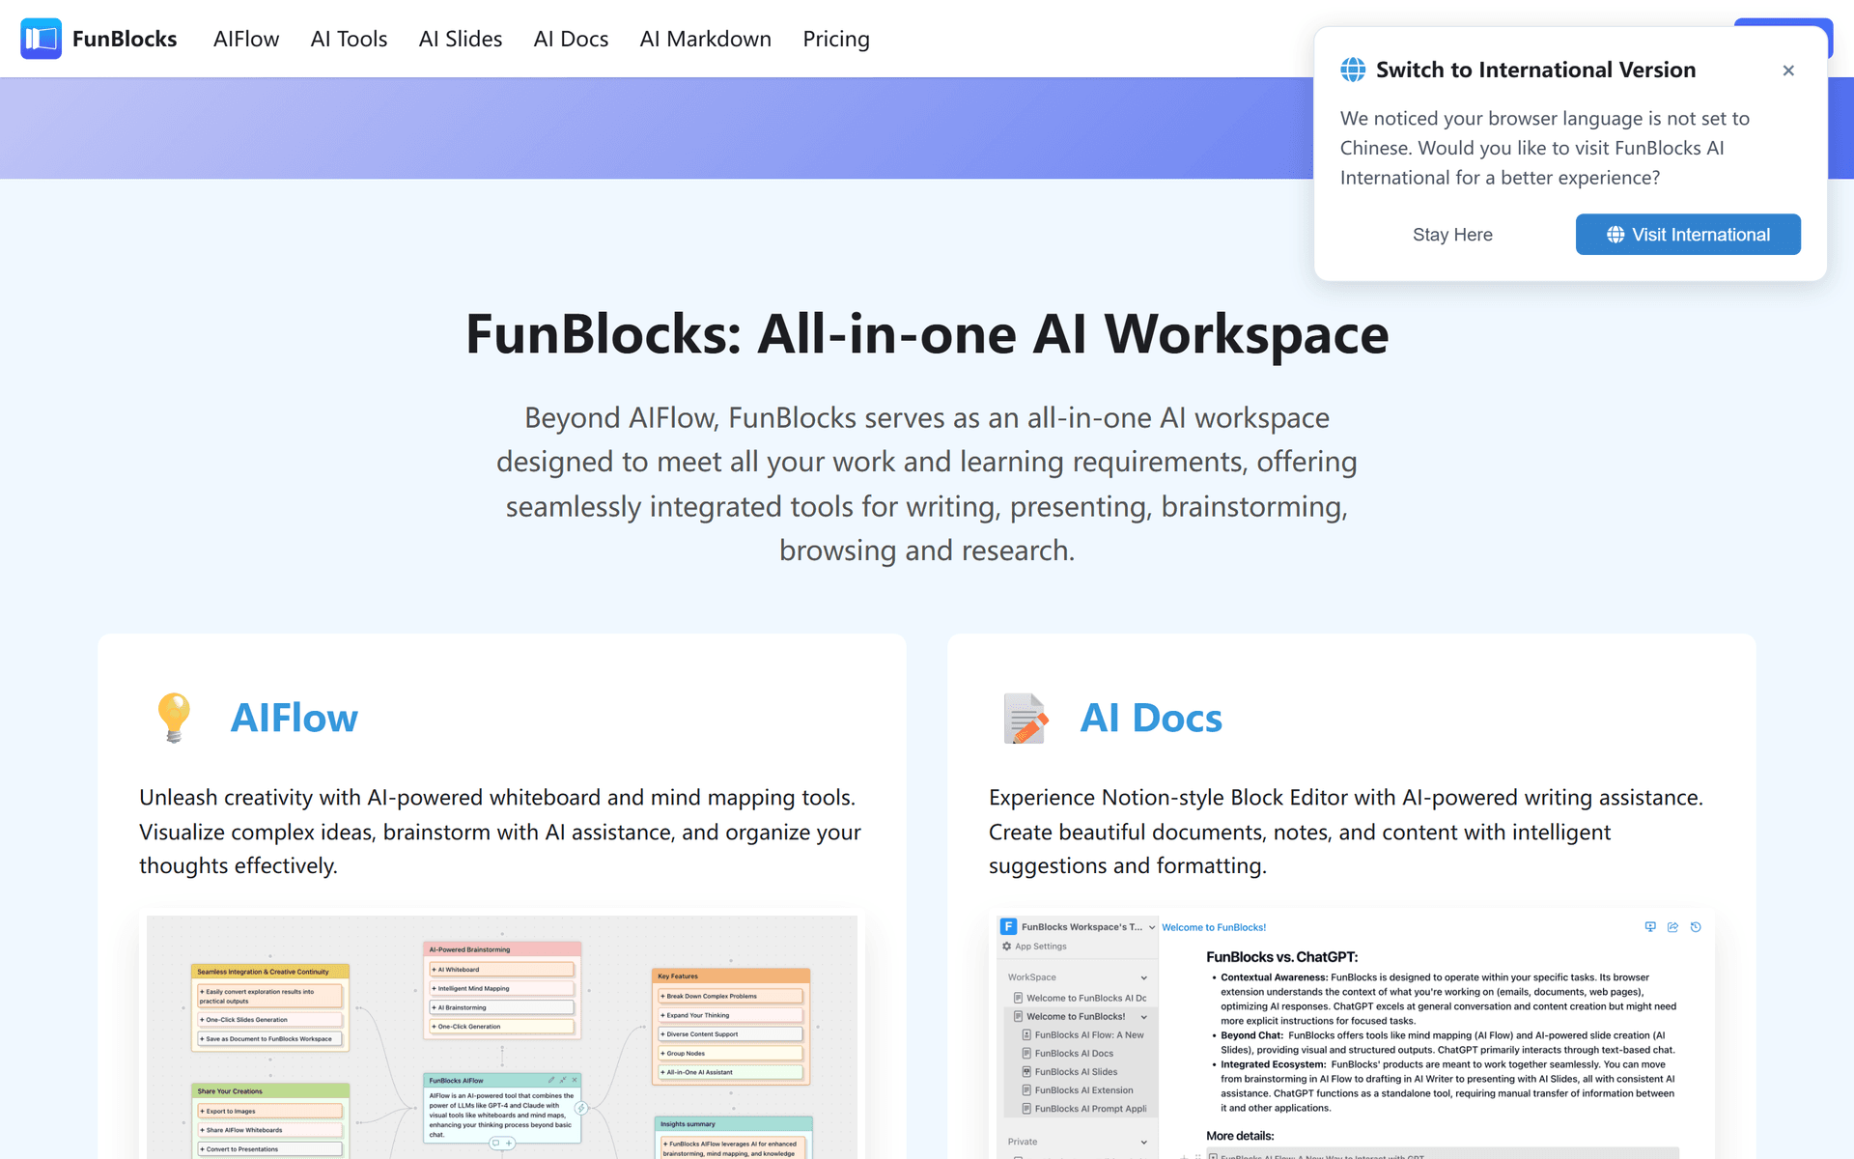Go to AI Slides in navbar

461,39
